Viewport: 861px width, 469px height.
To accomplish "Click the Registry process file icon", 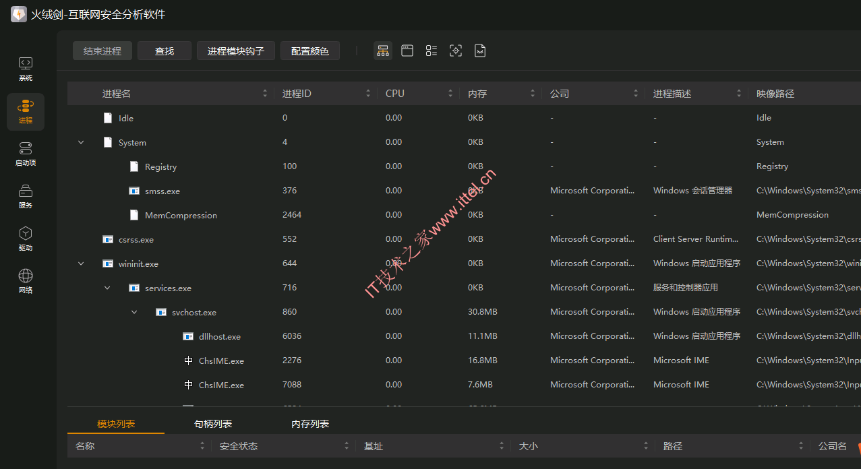I will [134, 166].
